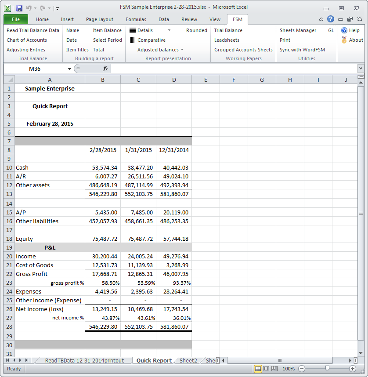Open Excel Help question mark icon
Viewport: 368px width, 377px height.
[330, 19]
